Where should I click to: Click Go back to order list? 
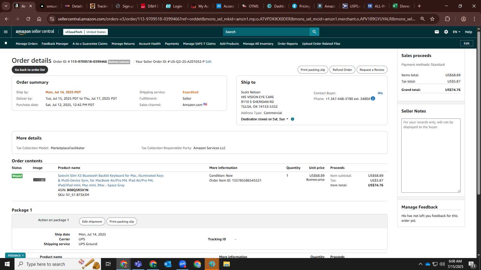click(x=30, y=70)
